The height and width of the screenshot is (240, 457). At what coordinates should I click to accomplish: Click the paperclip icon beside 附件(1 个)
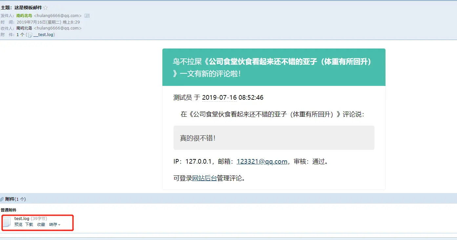(2, 199)
